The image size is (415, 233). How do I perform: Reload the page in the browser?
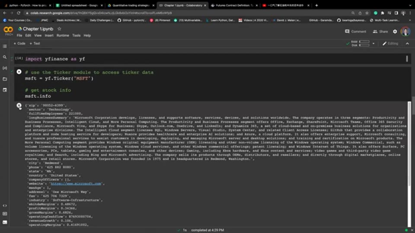tap(19, 13)
